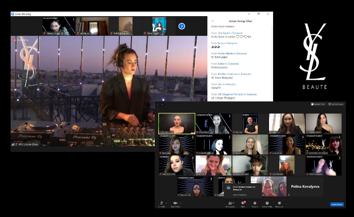This screenshot has height=217, width=354.
Task: Select Polina Kovalyova name tile
Action: tap(305, 187)
